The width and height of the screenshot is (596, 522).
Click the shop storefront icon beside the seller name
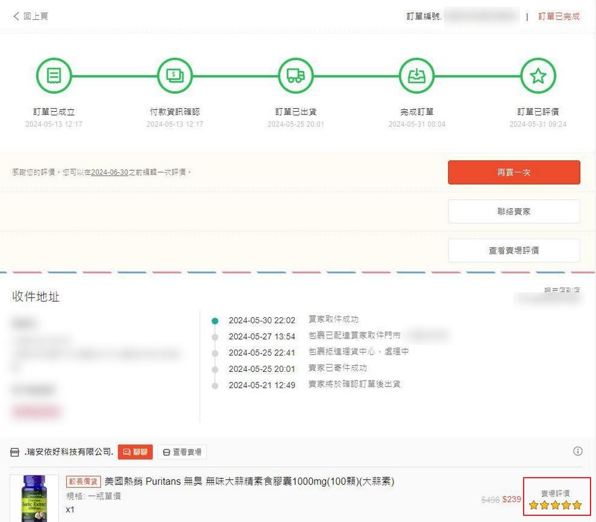[15, 452]
